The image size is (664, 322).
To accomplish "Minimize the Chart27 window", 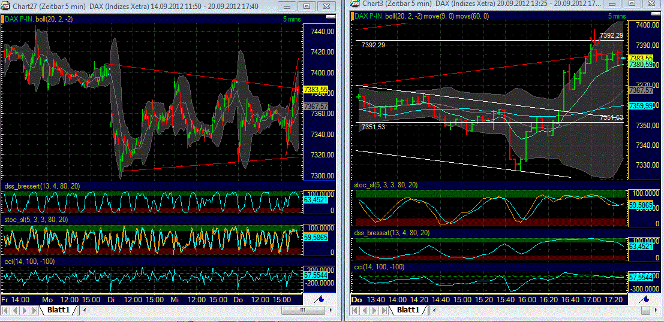I will [x=288, y=7].
